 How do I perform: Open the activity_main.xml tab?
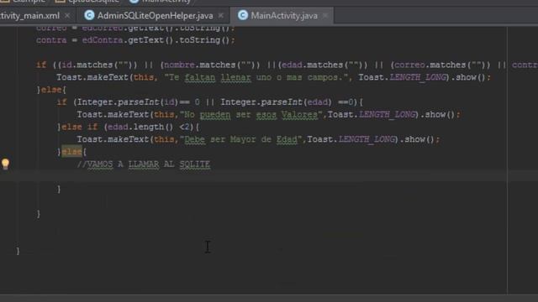(29, 16)
